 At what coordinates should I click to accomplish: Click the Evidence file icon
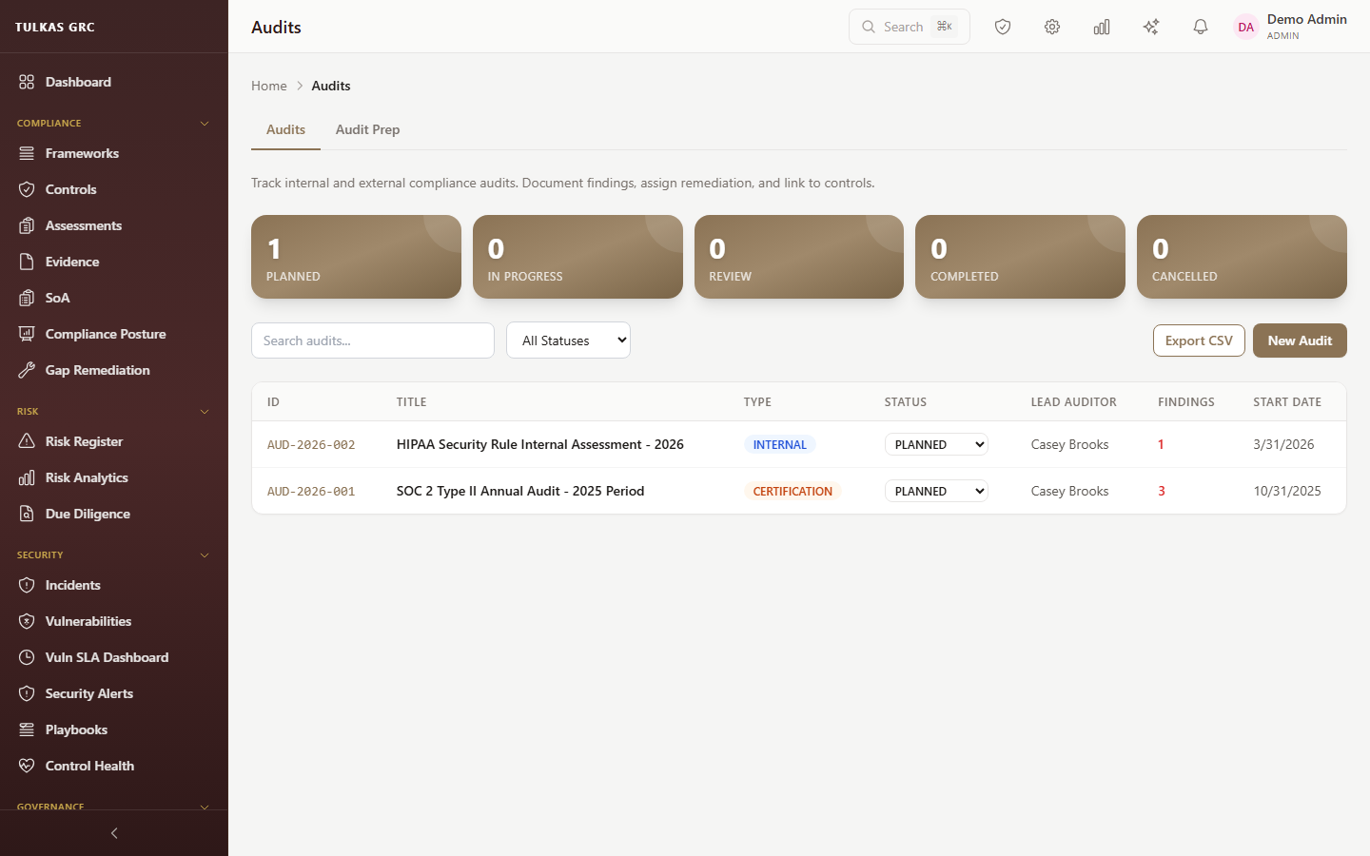click(27, 262)
